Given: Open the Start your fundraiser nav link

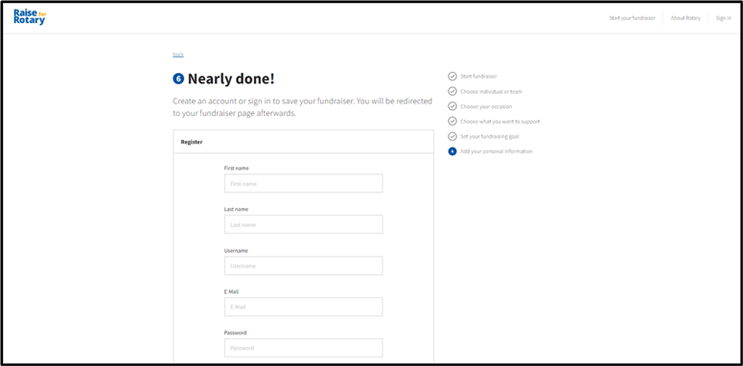Looking at the screenshot, I should click(x=632, y=18).
